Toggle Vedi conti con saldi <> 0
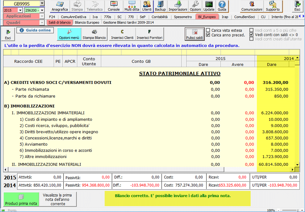This screenshot has height=212, width=305. coord(252,35)
